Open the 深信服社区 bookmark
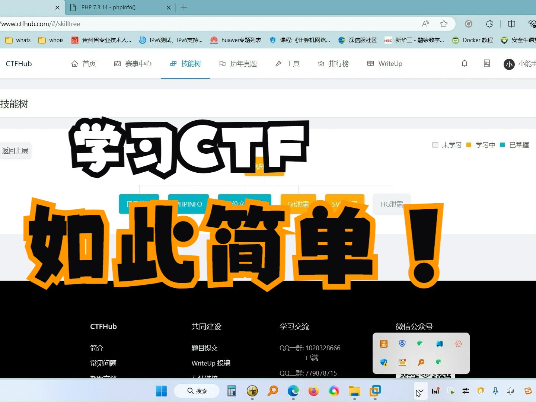 [x=357, y=40]
